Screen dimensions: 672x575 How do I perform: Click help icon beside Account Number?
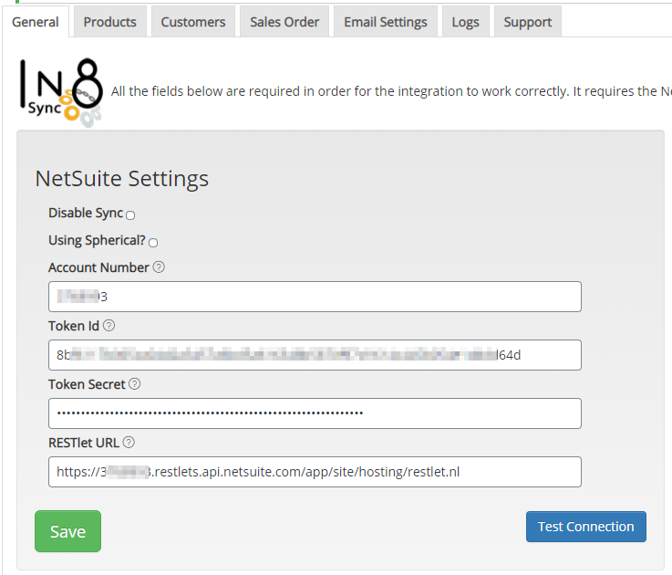tap(159, 267)
